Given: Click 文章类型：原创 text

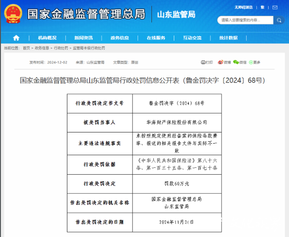Looking at the screenshot, I should pos(125,62).
